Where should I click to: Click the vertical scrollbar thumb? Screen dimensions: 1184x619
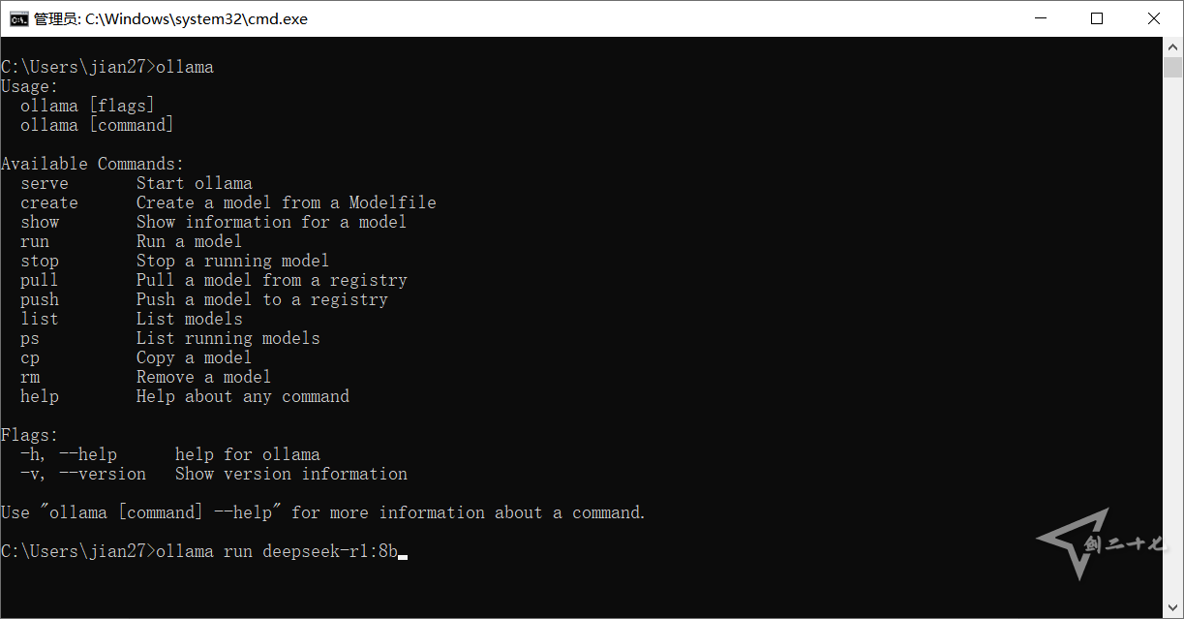[1173, 67]
